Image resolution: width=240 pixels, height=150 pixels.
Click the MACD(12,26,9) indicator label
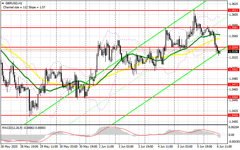(x=24, y=128)
